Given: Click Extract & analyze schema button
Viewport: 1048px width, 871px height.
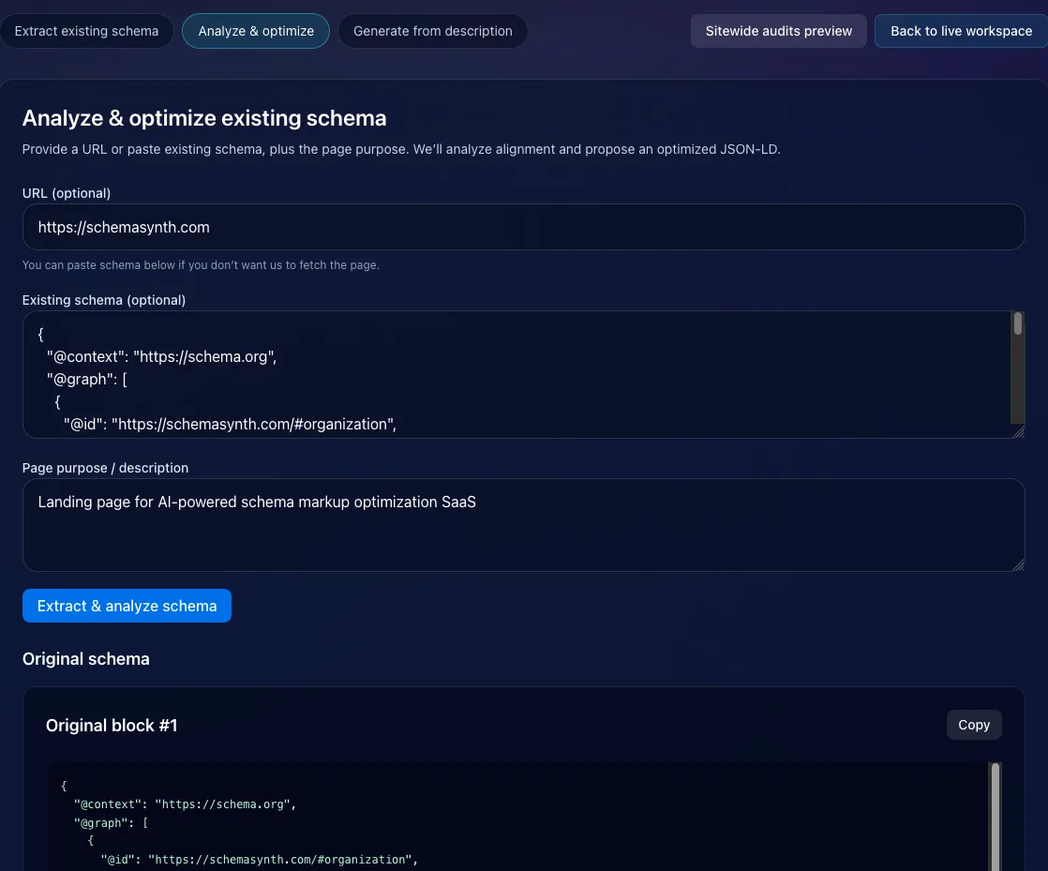Looking at the screenshot, I should (x=127, y=606).
